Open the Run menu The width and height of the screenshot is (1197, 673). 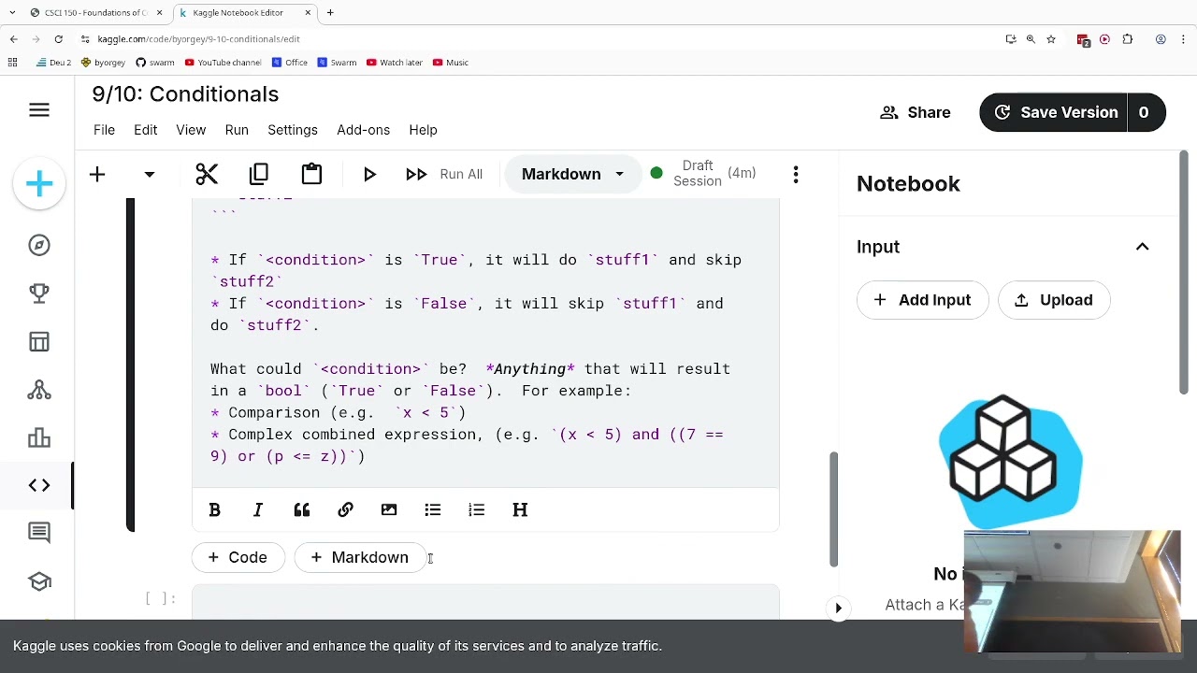click(x=237, y=130)
